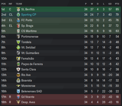Screen dimensions: 122x106
Task: Sort by the W wins column header
Action: click(x=92, y=4)
